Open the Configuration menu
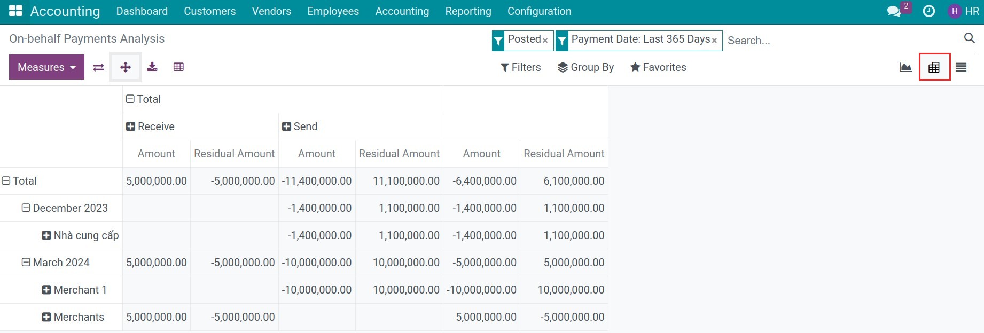The height and width of the screenshot is (333, 984). [540, 11]
